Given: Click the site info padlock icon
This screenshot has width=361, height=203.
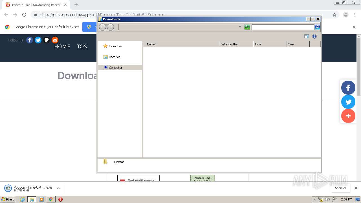Looking at the screenshot, I should (x=35, y=15).
